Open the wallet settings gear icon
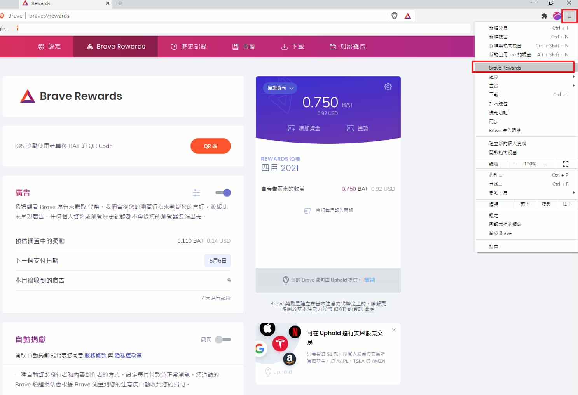Viewport: 578px width, 395px height. click(388, 87)
